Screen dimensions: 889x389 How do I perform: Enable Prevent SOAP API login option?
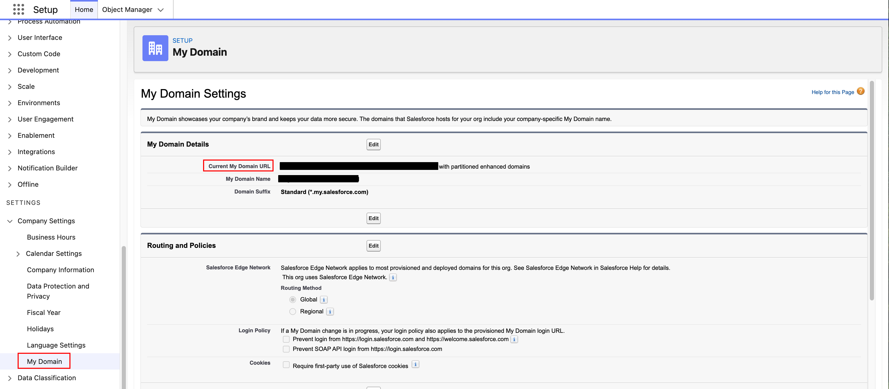tap(286, 349)
